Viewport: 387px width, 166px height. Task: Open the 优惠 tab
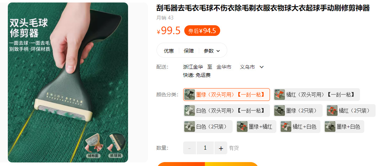169,51
